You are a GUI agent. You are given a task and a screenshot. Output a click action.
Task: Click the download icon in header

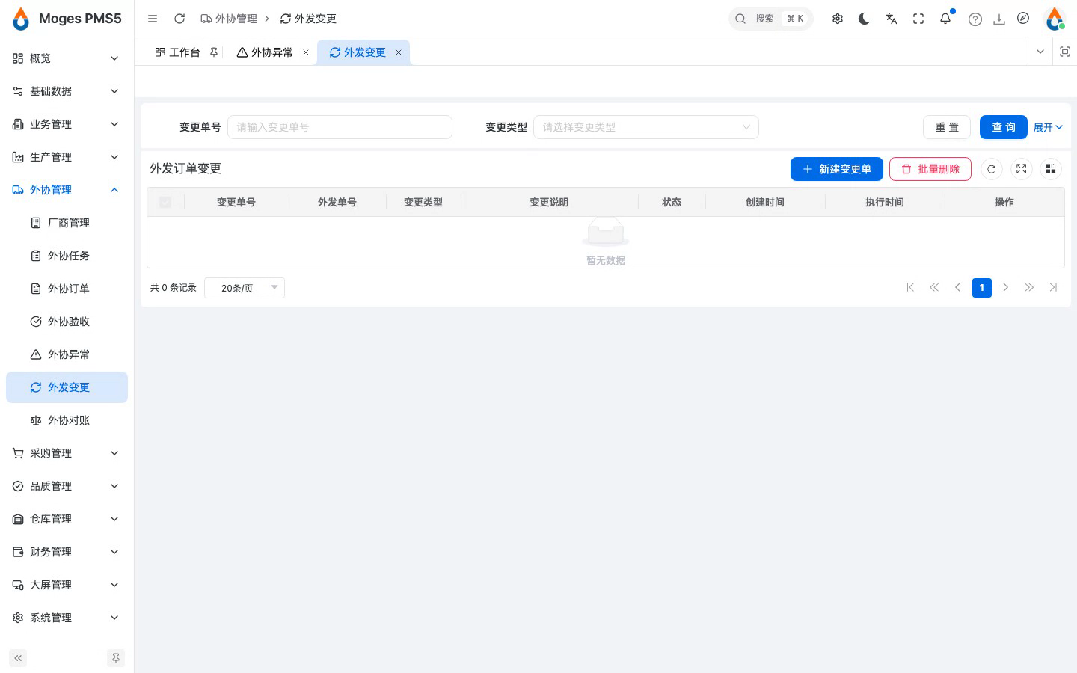point(999,19)
